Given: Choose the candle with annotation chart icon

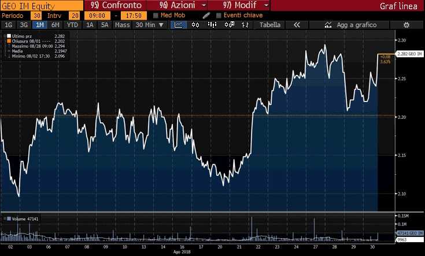Looking at the screenshot, I should pyautogui.click(x=230, y=25).
